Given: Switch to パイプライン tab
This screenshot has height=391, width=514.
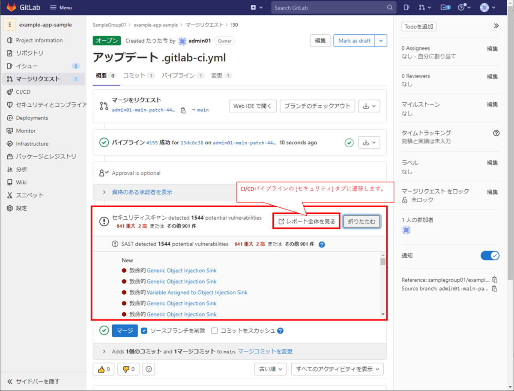Looking at the screenshot, I should click(x=183, y=75).
